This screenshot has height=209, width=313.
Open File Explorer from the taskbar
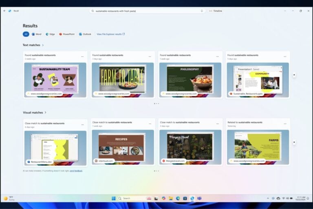171,198
